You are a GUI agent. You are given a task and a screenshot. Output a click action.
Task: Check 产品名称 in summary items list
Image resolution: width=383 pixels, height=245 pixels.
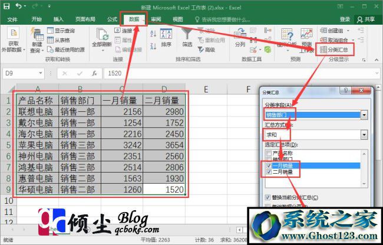[x=269, y=153]
